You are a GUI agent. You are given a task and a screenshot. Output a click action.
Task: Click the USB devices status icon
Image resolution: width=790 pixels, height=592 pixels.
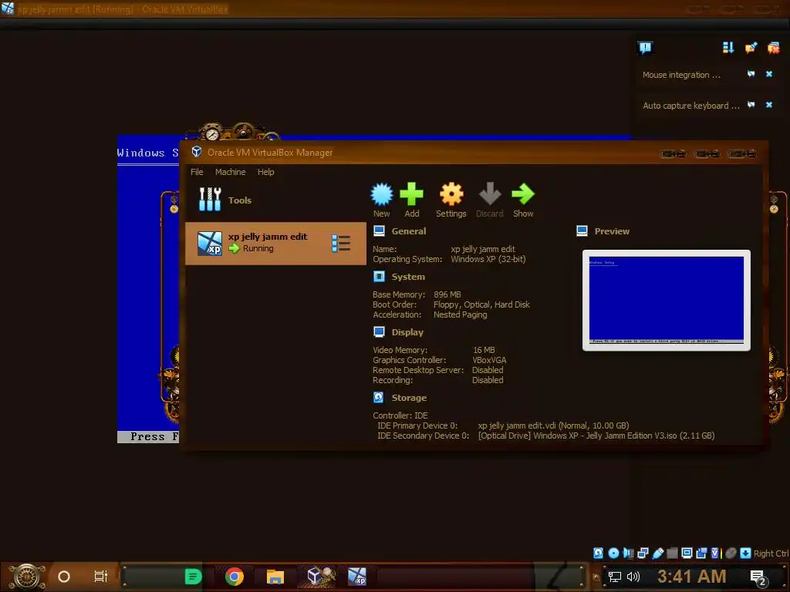[x=657, y=553]
